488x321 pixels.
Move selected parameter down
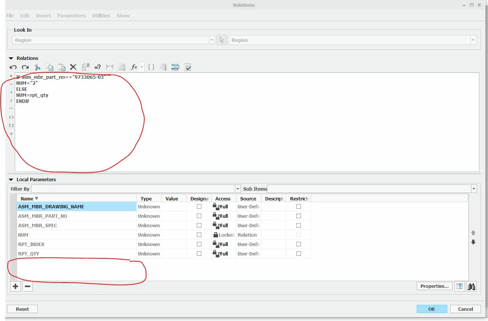pos(473,242)
